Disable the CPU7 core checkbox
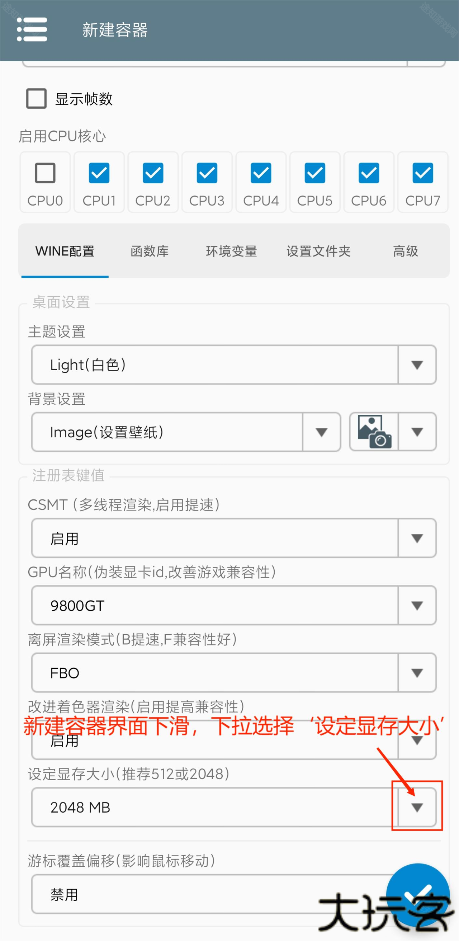 422,173
